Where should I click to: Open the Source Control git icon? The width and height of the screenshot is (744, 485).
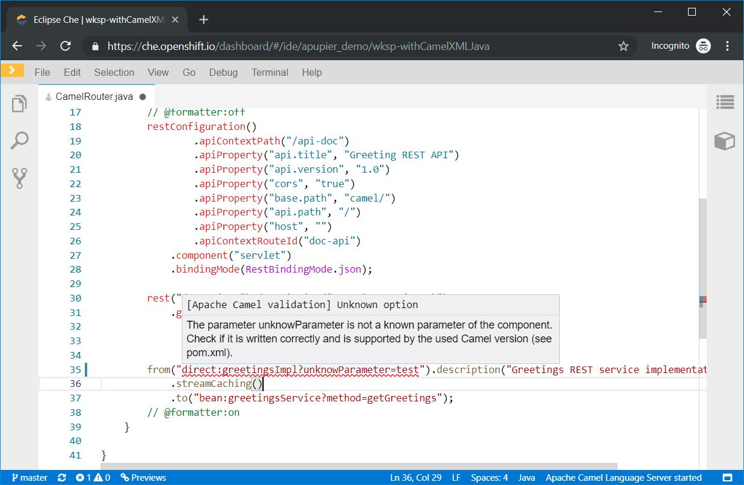click(x=20, y=178)
